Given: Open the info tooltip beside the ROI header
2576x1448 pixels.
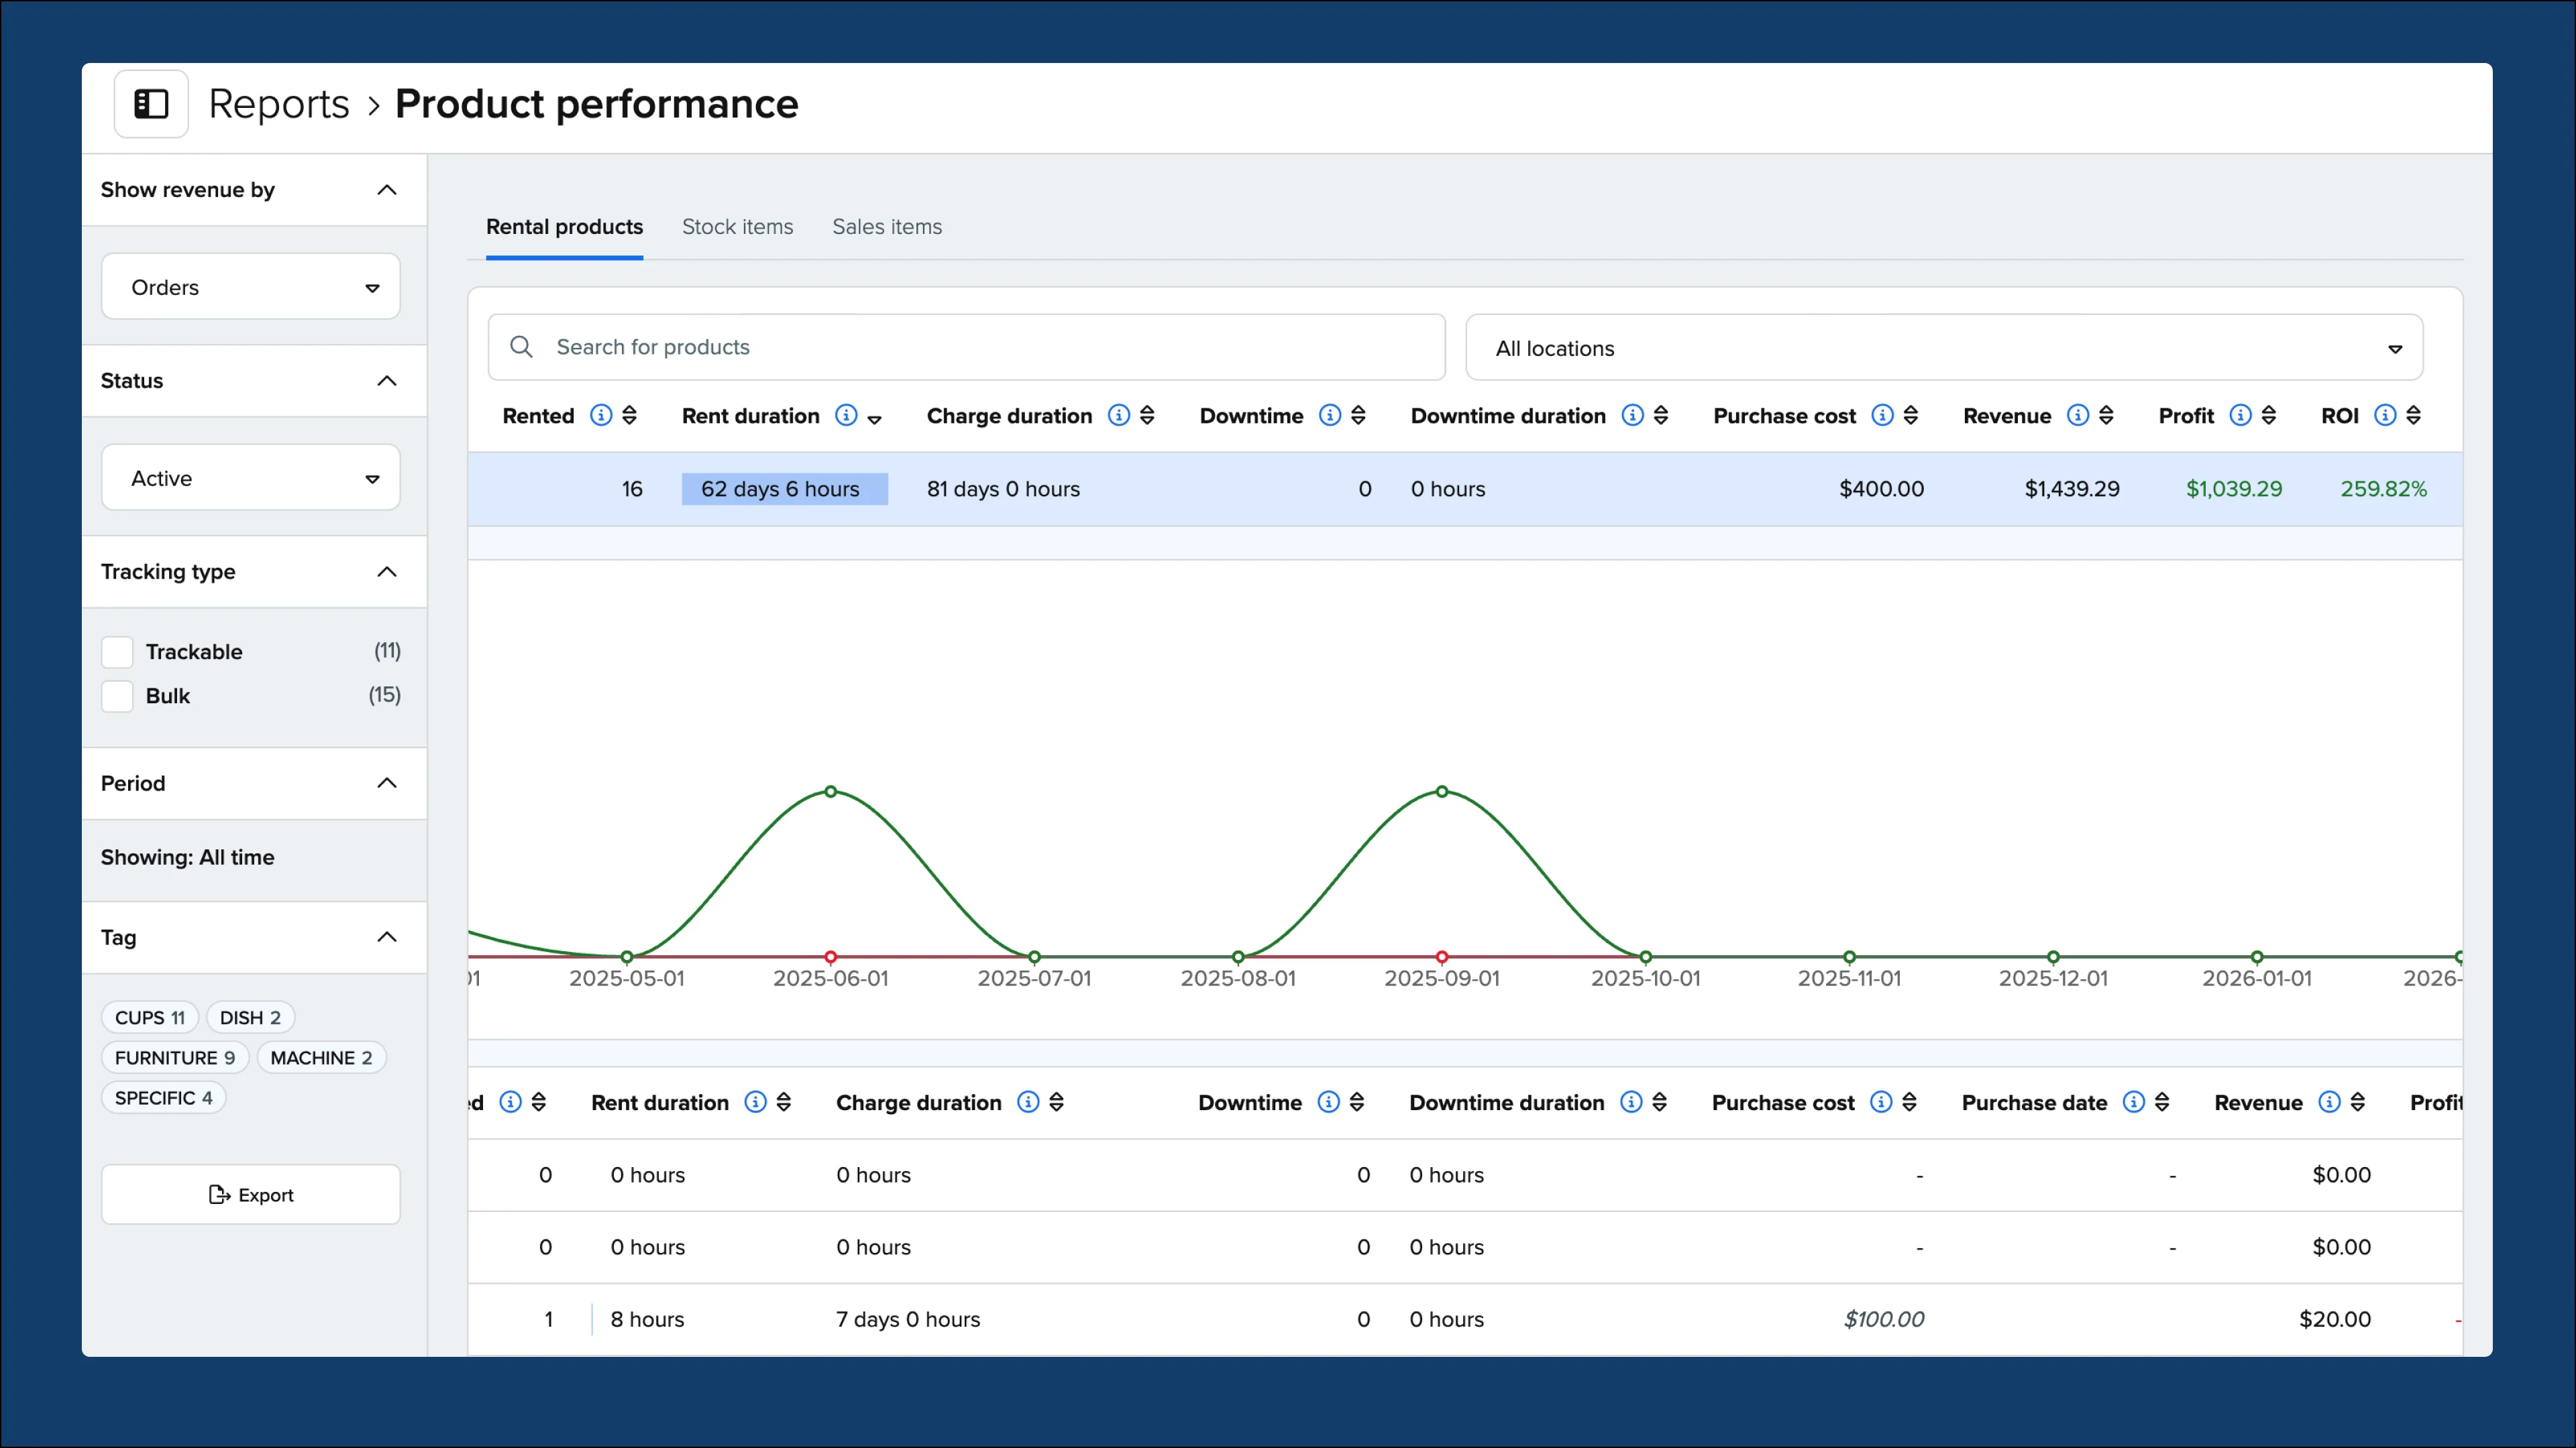Looking at the screenshot, I should (2386, 416).
